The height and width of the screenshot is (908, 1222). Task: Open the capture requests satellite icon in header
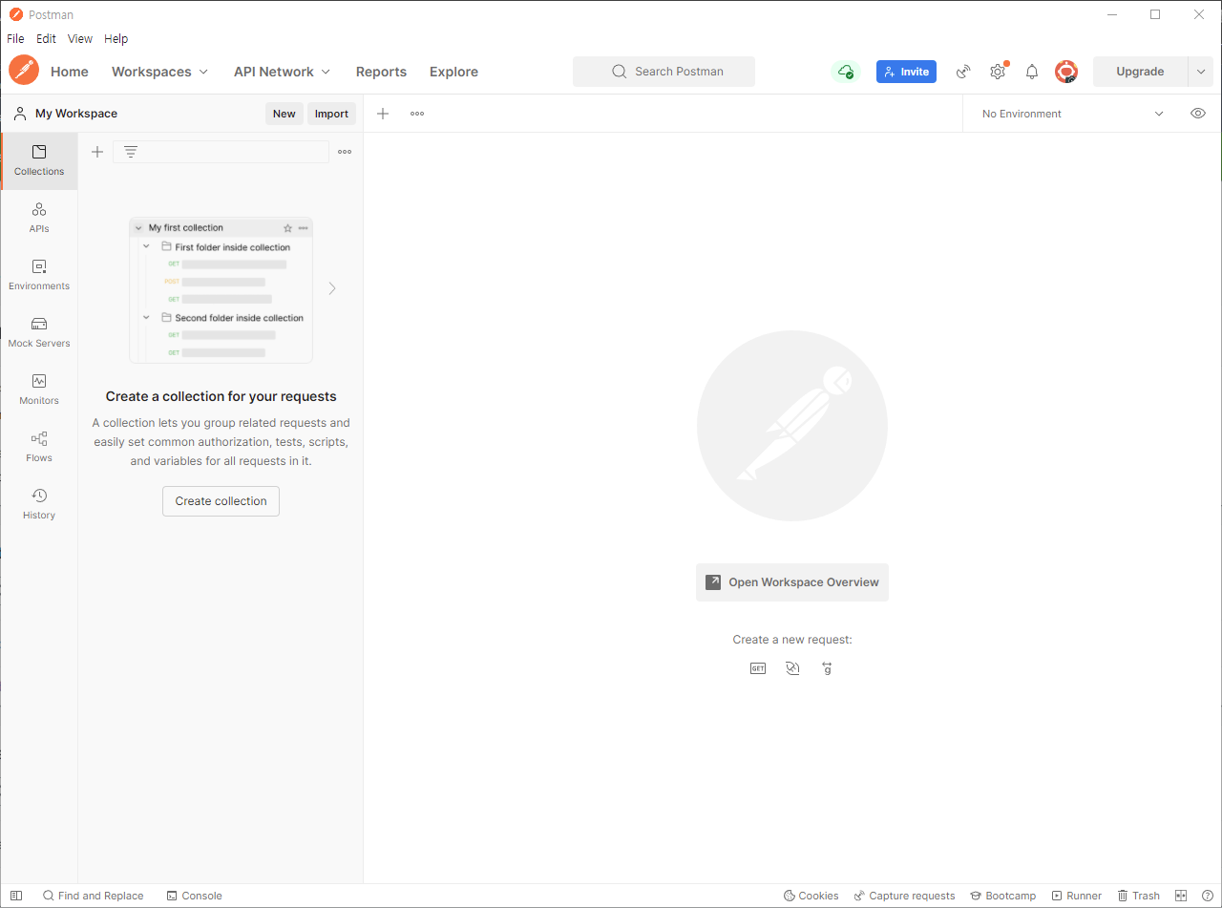click(x=964, y=72)
